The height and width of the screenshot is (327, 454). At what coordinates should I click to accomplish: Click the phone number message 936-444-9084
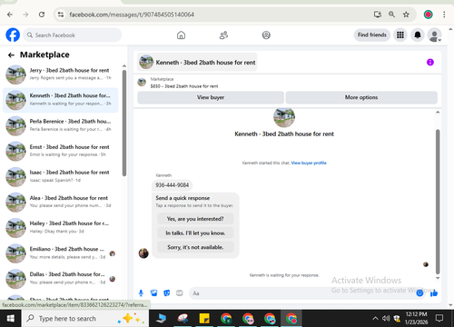tap(172, 185)
